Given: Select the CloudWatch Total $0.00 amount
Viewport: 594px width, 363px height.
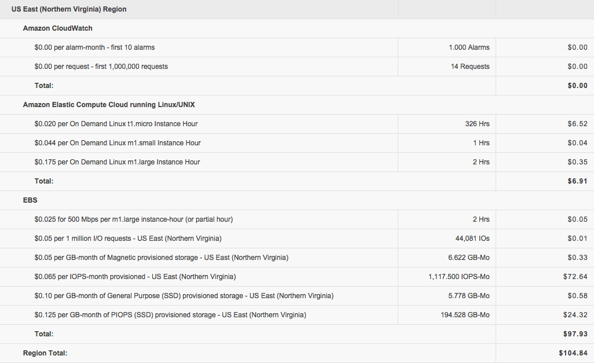Looking at the screenshot, I should pyautogui.click(x=577, y=86).
